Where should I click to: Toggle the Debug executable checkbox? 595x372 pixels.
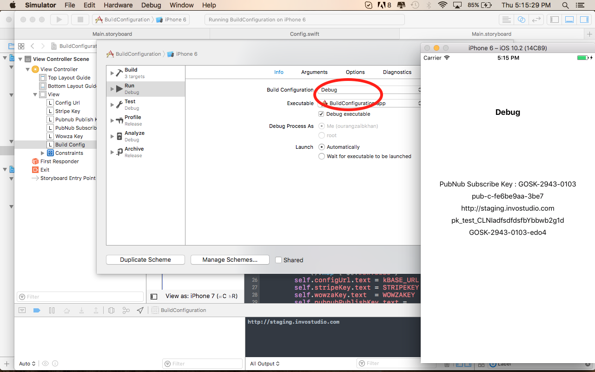point(321,114)
